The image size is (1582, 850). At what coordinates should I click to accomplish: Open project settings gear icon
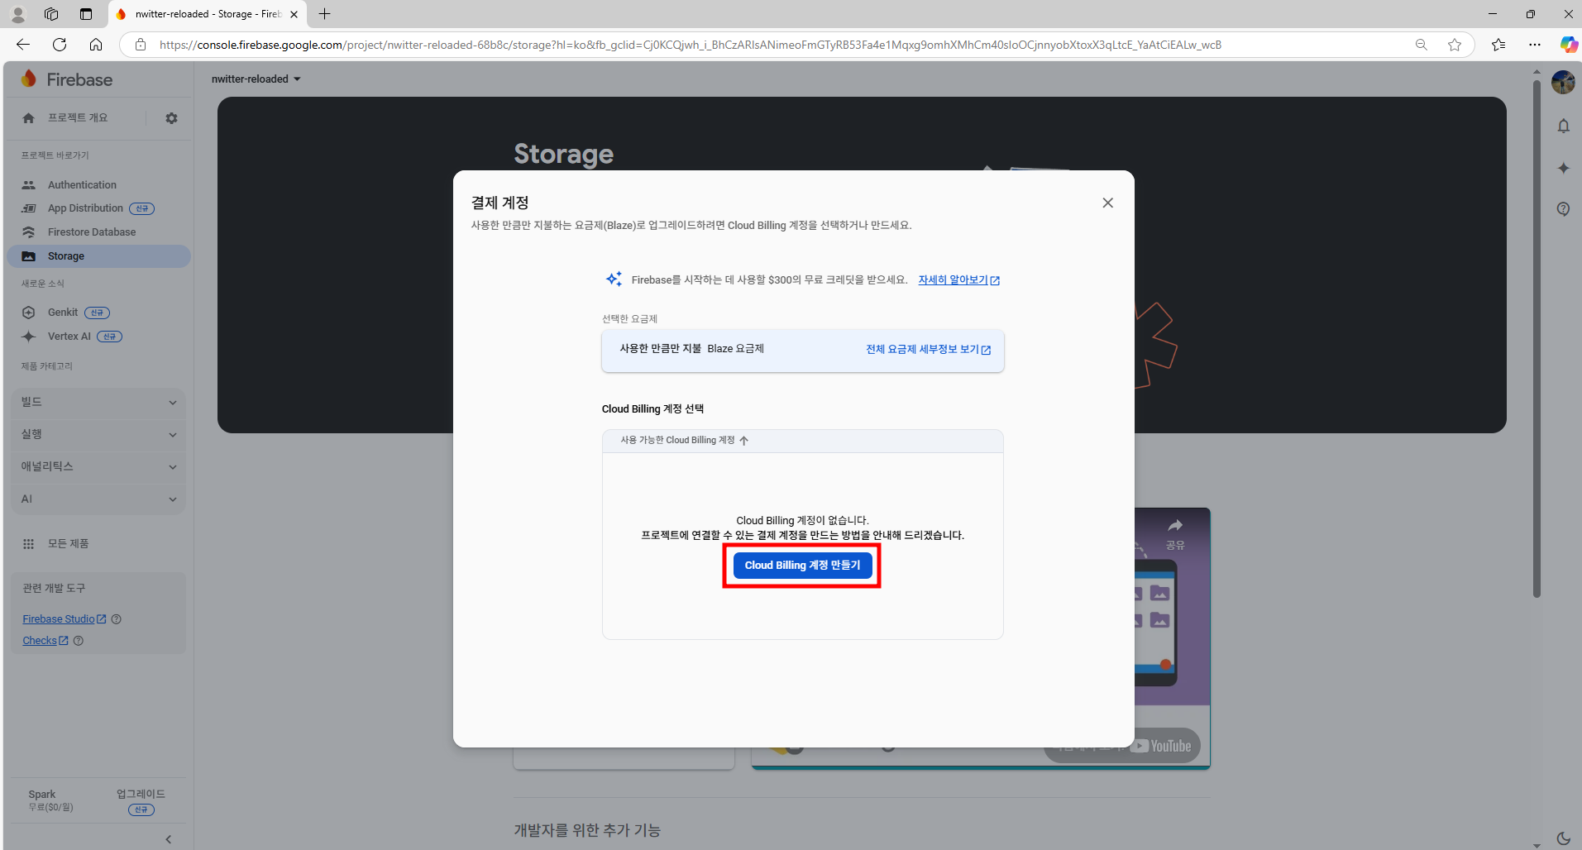coord(171,118)
